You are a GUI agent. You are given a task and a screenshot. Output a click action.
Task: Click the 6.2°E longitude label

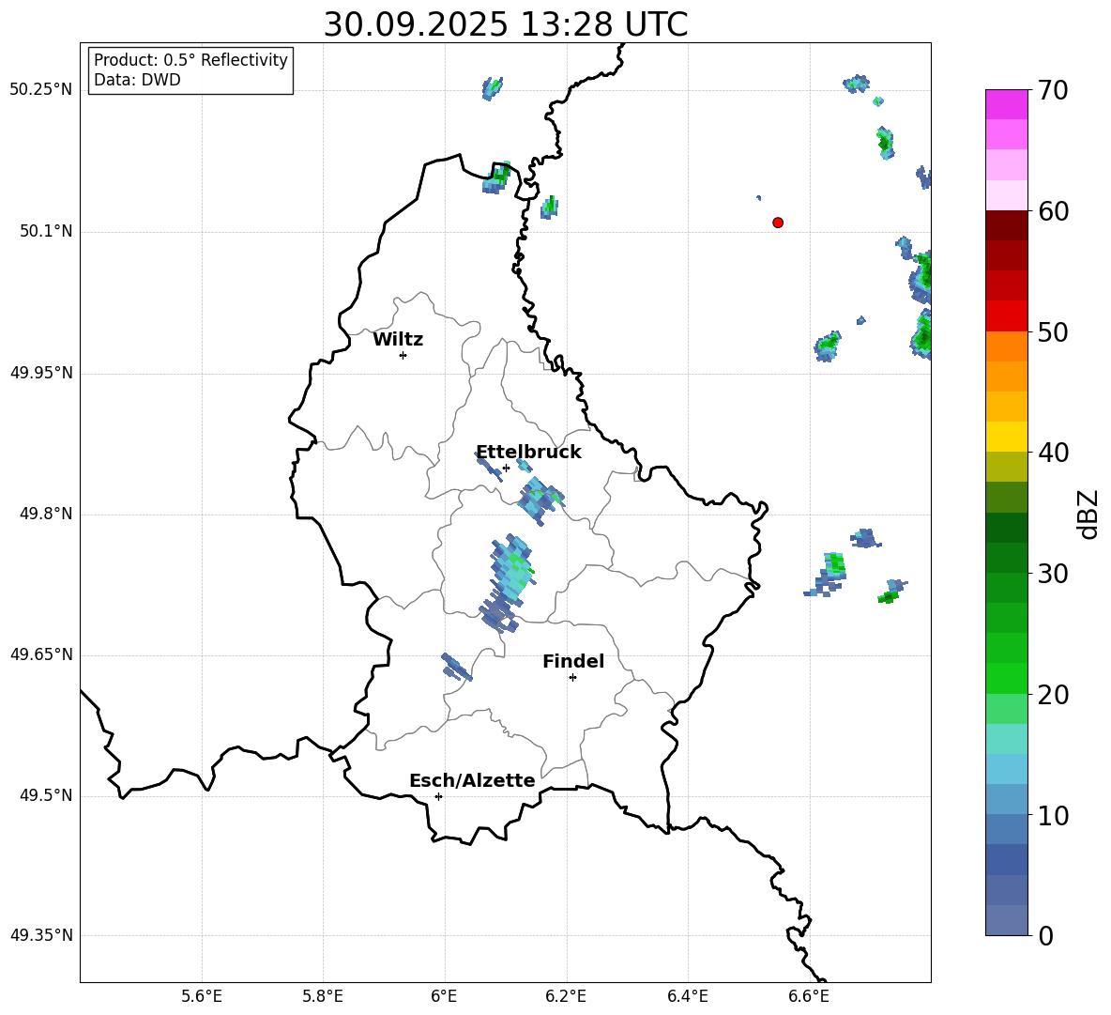[x=566, y=996]
